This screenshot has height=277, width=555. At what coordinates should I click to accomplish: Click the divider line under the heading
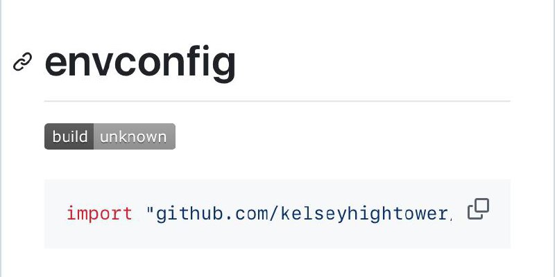[x=277, y=101]
